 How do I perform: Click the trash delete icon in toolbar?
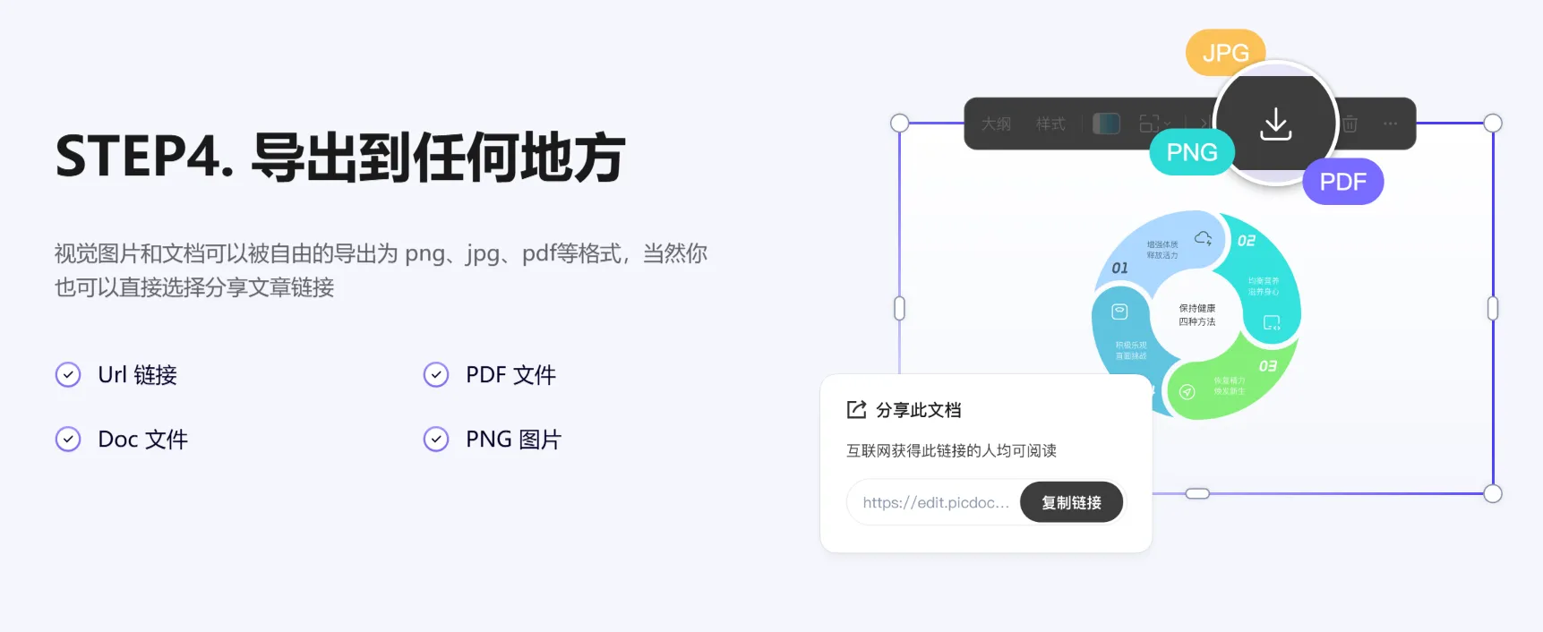point(1350,124)
